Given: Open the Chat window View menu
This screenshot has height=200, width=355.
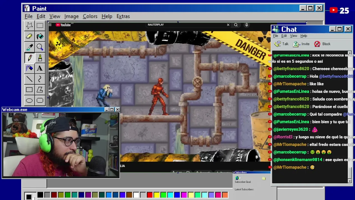Looking at the screenshot, I should click(293, 36).
